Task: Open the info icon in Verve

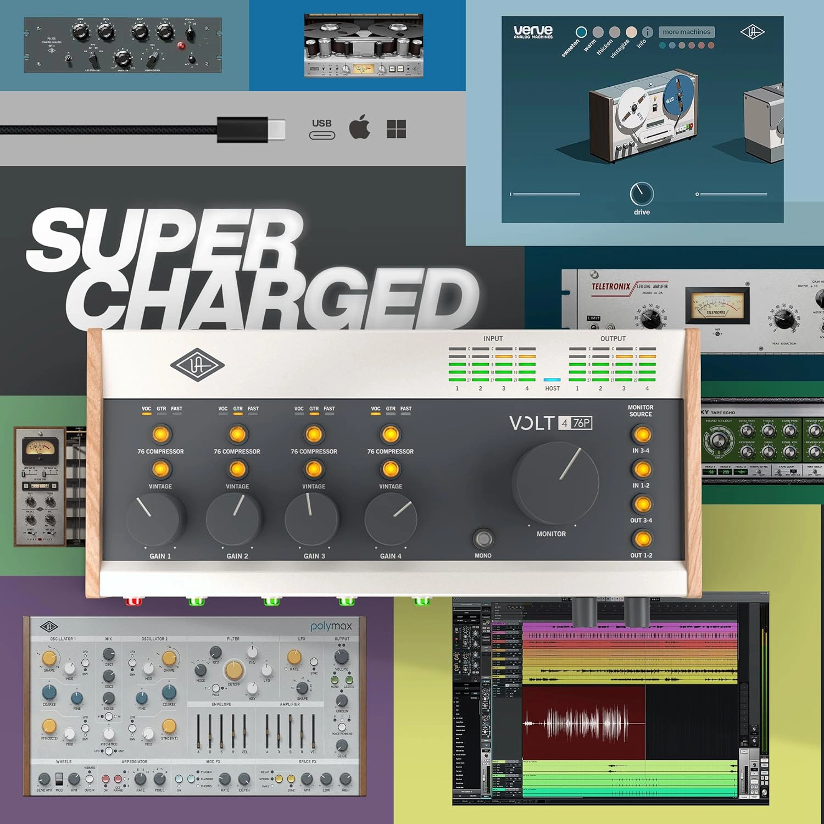Action: point(648,32)
